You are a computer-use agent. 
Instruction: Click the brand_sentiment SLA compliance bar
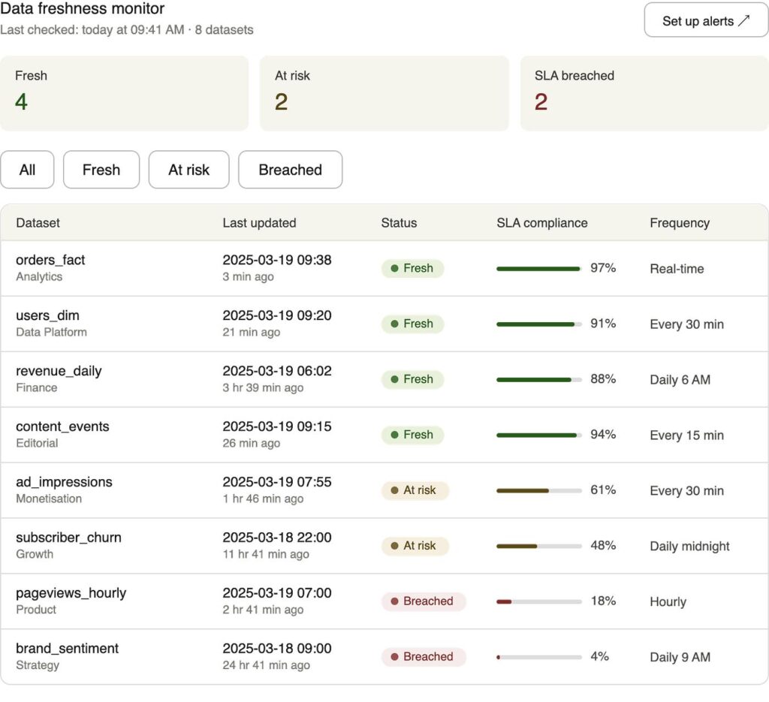tap(539, 657)
